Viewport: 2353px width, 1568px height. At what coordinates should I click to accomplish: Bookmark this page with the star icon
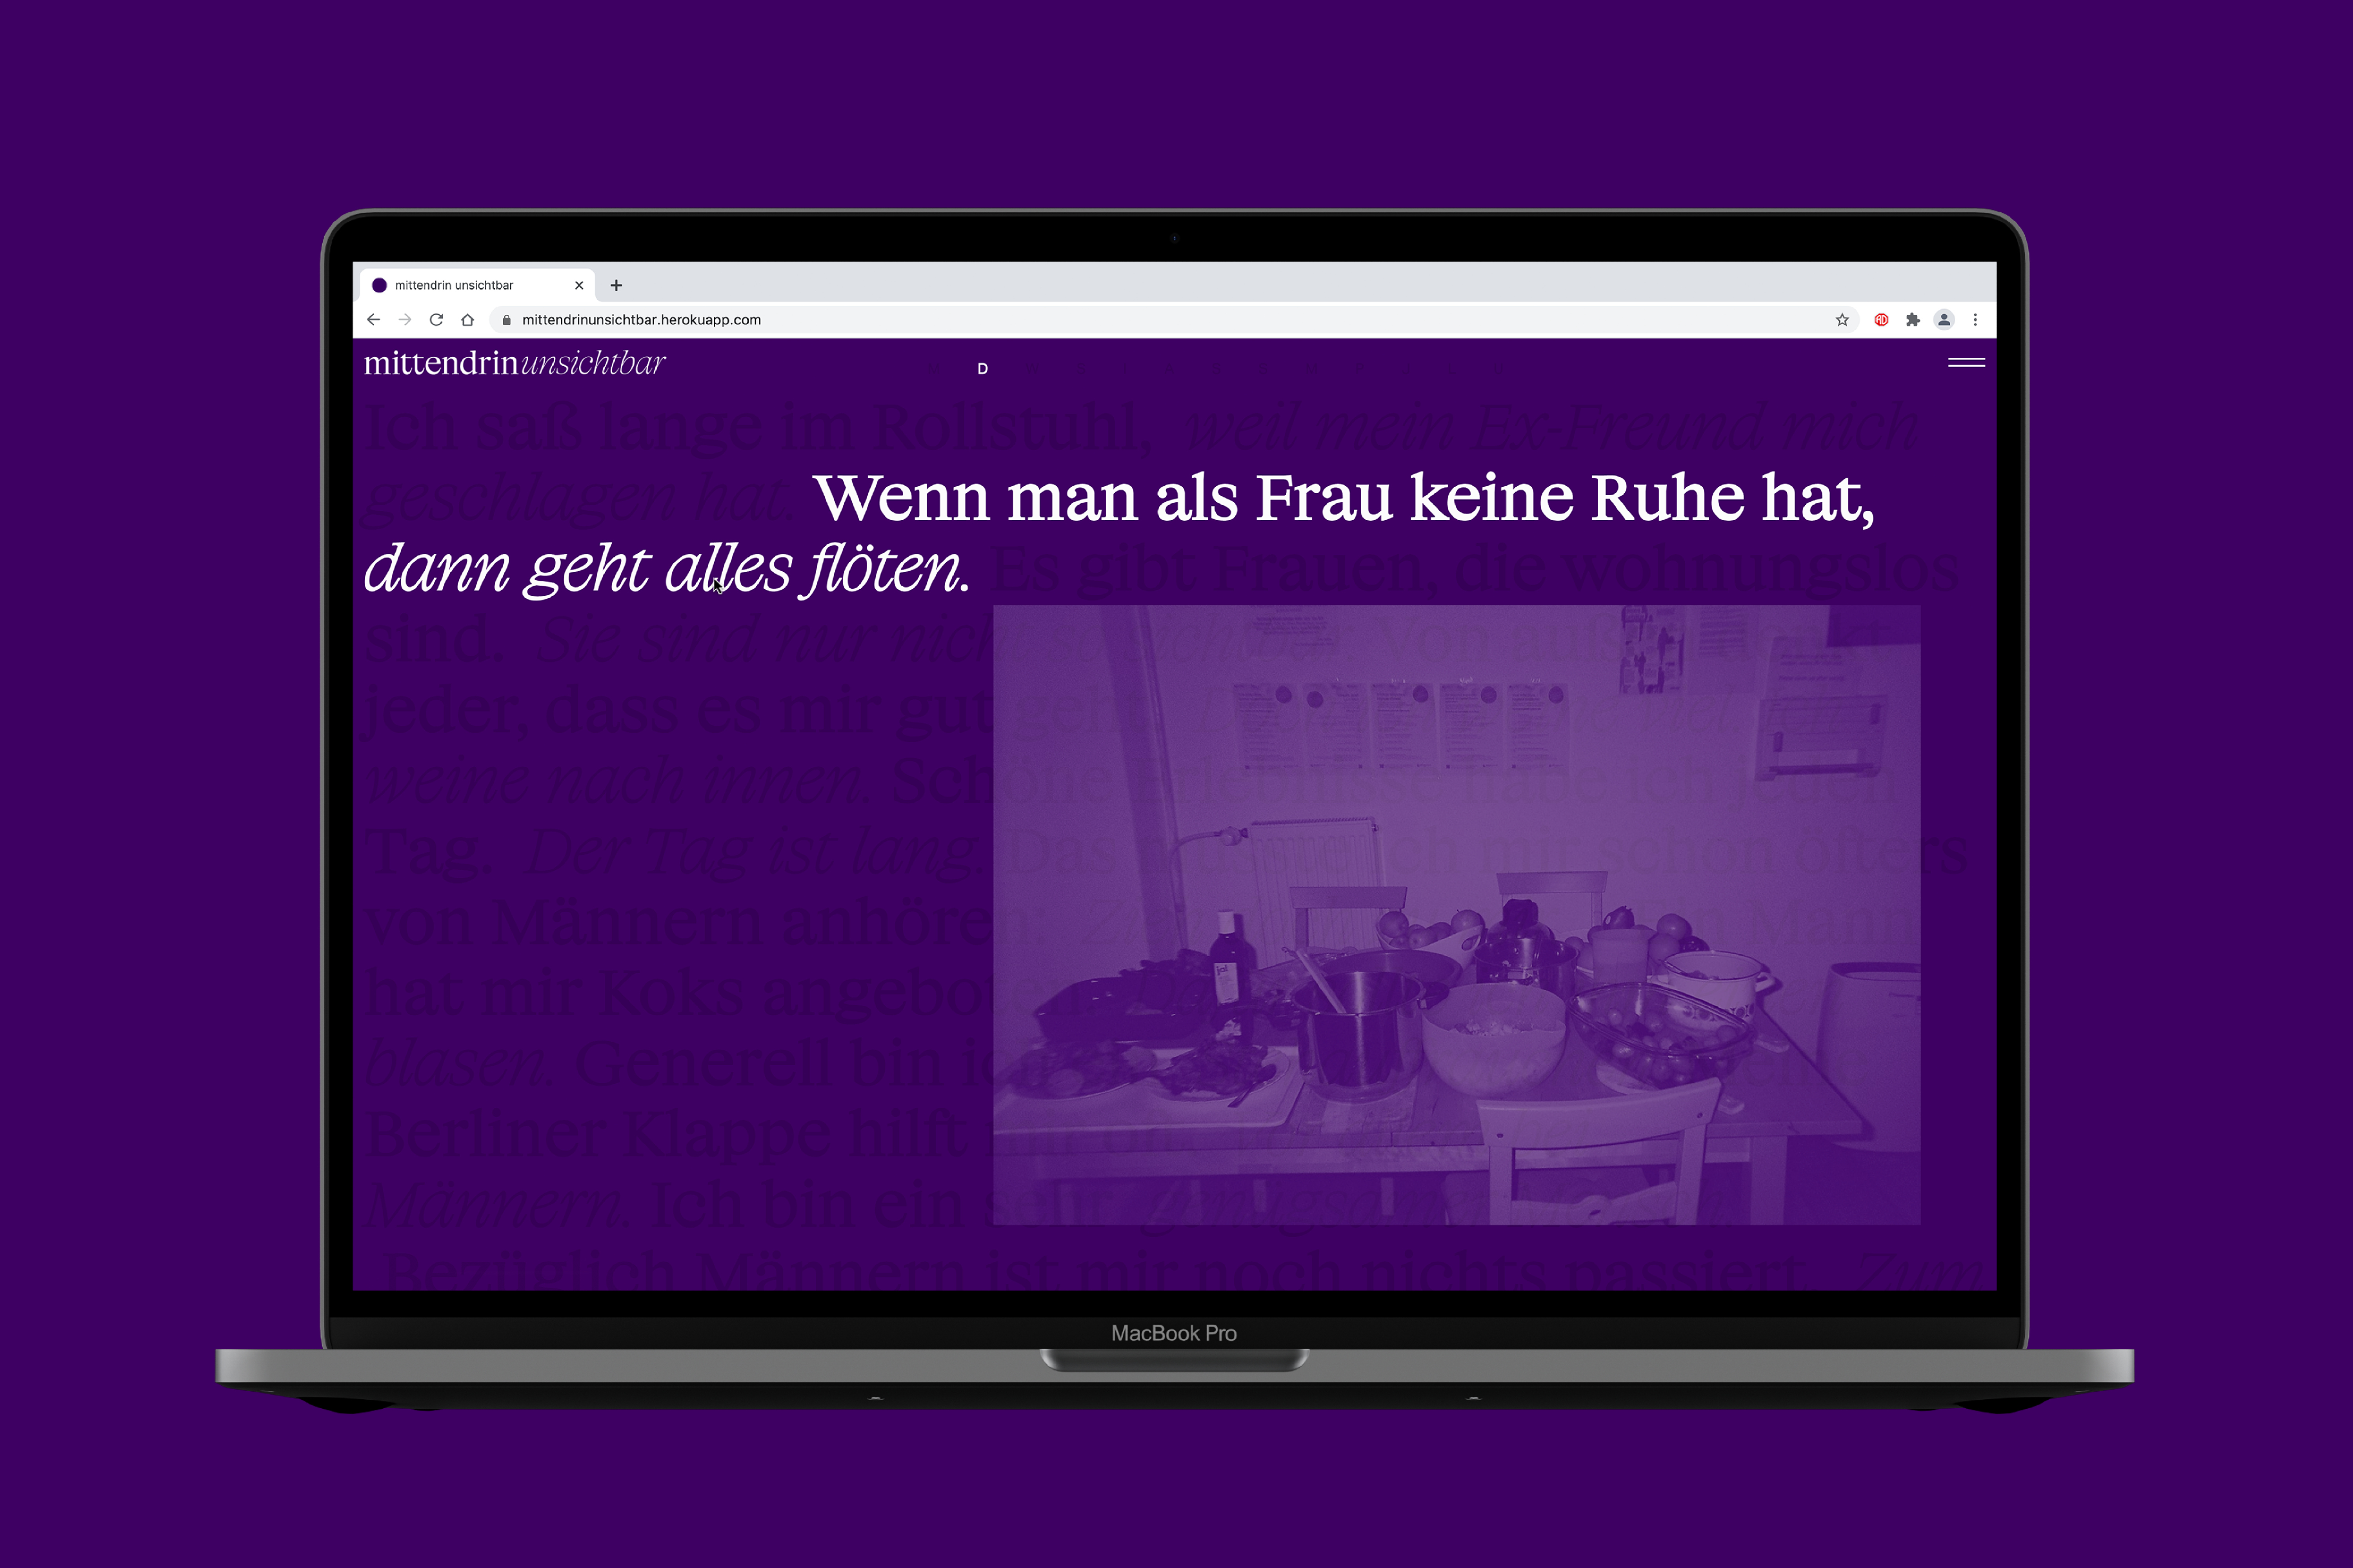point(1842,320)
